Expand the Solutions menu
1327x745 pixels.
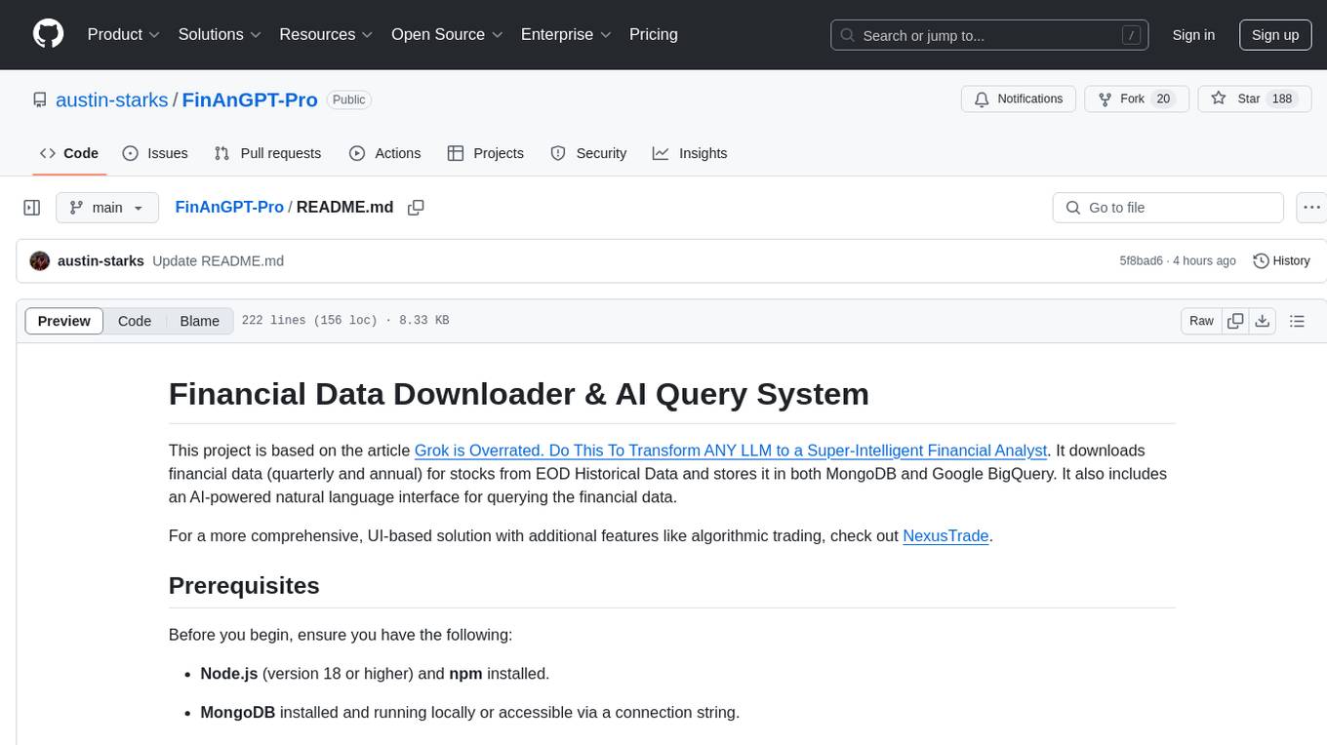click(220, 34)
